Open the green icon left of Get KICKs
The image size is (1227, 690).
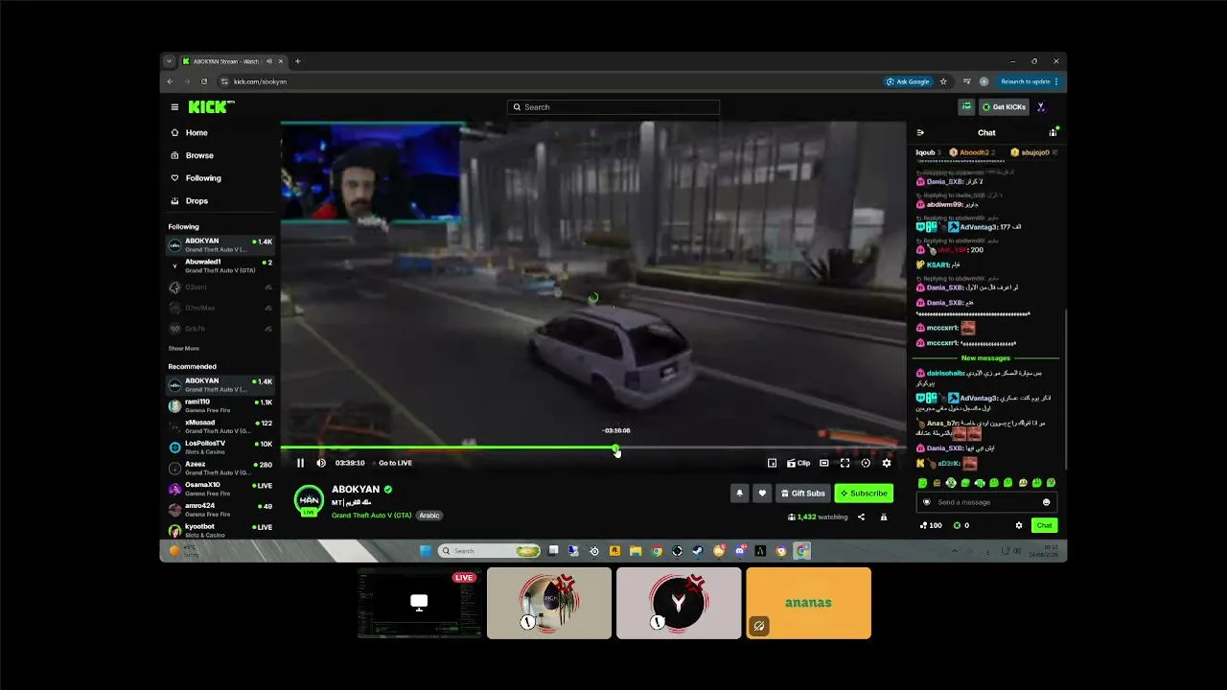pyautogui.click(x=966, y=107)
